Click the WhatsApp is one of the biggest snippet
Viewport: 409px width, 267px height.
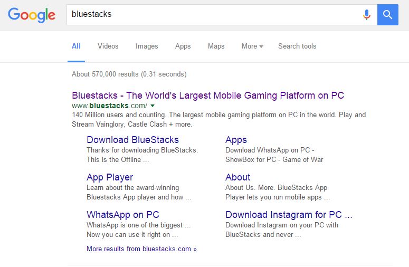[x=139, y=230]
